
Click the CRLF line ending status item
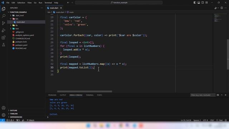pyautogui.click(x=212, y=120)
